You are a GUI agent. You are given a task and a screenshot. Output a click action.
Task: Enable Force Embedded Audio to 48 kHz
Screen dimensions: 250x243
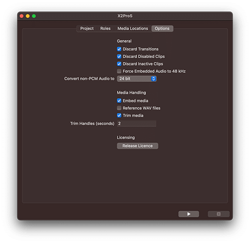click(x=119, y=71)
